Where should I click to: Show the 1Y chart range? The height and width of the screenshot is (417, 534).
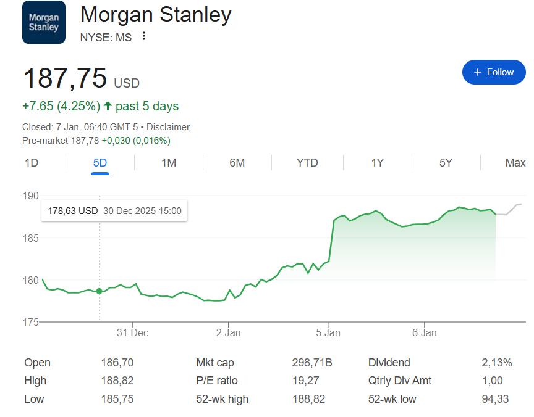click(377, 163)
